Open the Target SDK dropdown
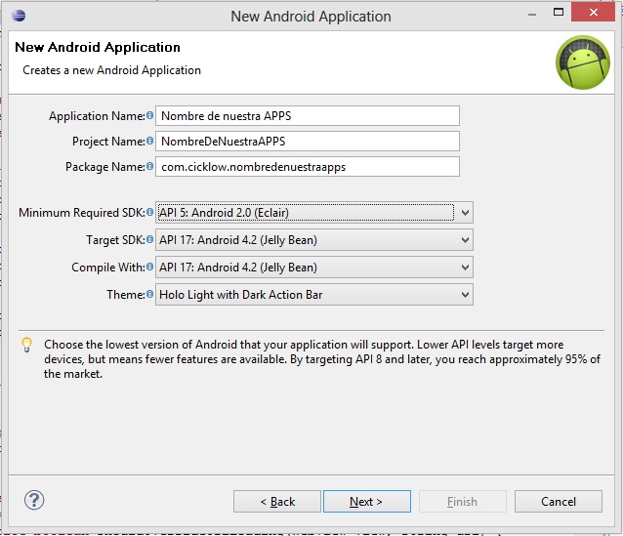Screen dimensions: 623x536 pyautogui.click(x=313, y=240)
